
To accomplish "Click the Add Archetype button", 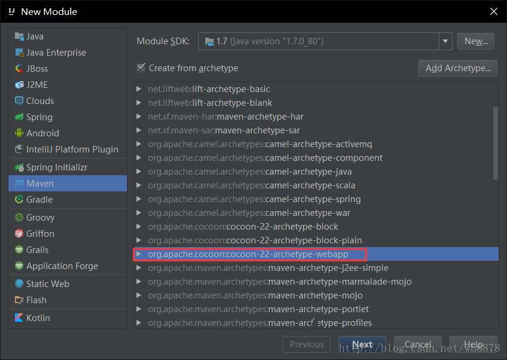I will [x=457, y=68].
